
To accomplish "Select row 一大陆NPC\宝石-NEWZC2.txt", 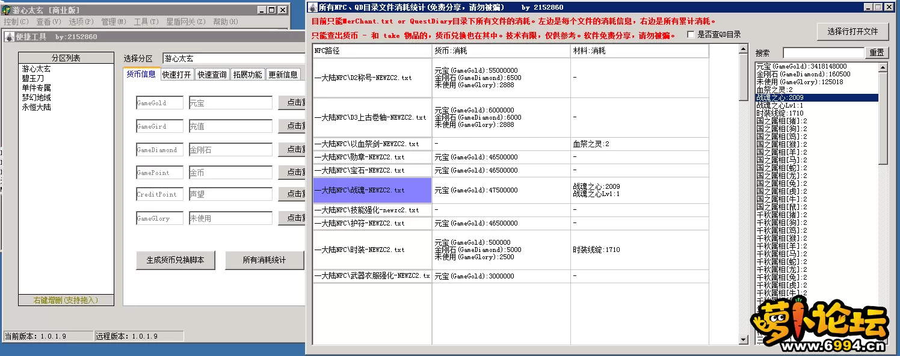I will [x=372, y=170].
